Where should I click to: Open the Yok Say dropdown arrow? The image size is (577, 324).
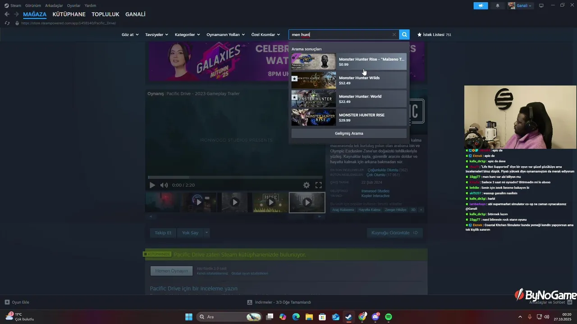(206, 233)
